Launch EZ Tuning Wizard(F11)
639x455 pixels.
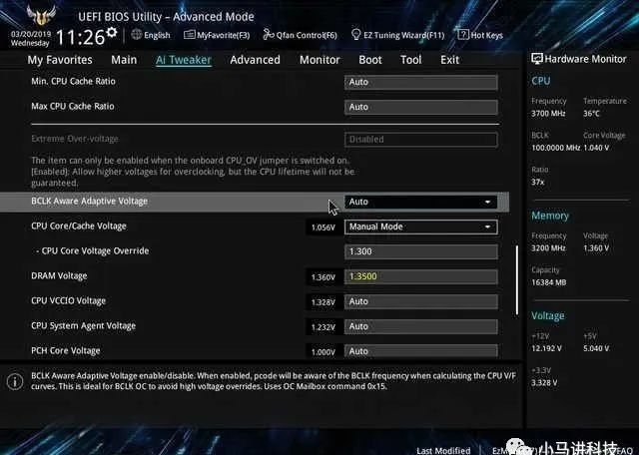397,35
